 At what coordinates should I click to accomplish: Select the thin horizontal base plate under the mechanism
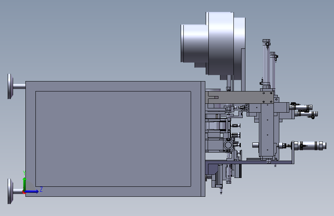click(250, 162)
